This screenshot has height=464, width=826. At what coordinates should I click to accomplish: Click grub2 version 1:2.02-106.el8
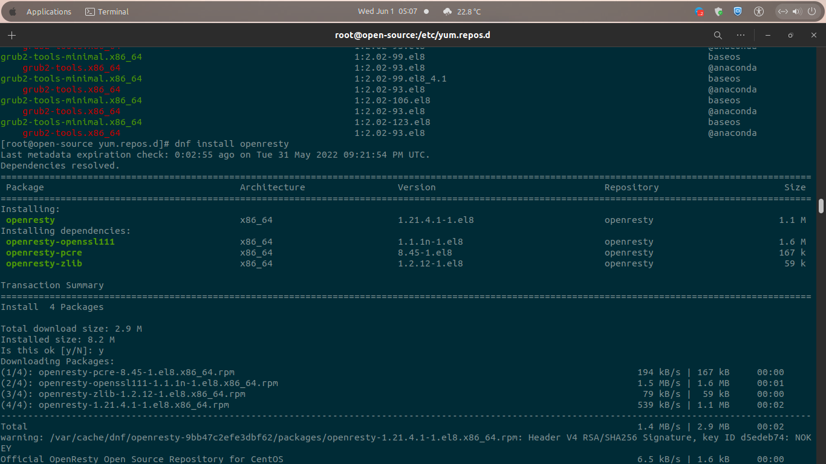[392, 100]
